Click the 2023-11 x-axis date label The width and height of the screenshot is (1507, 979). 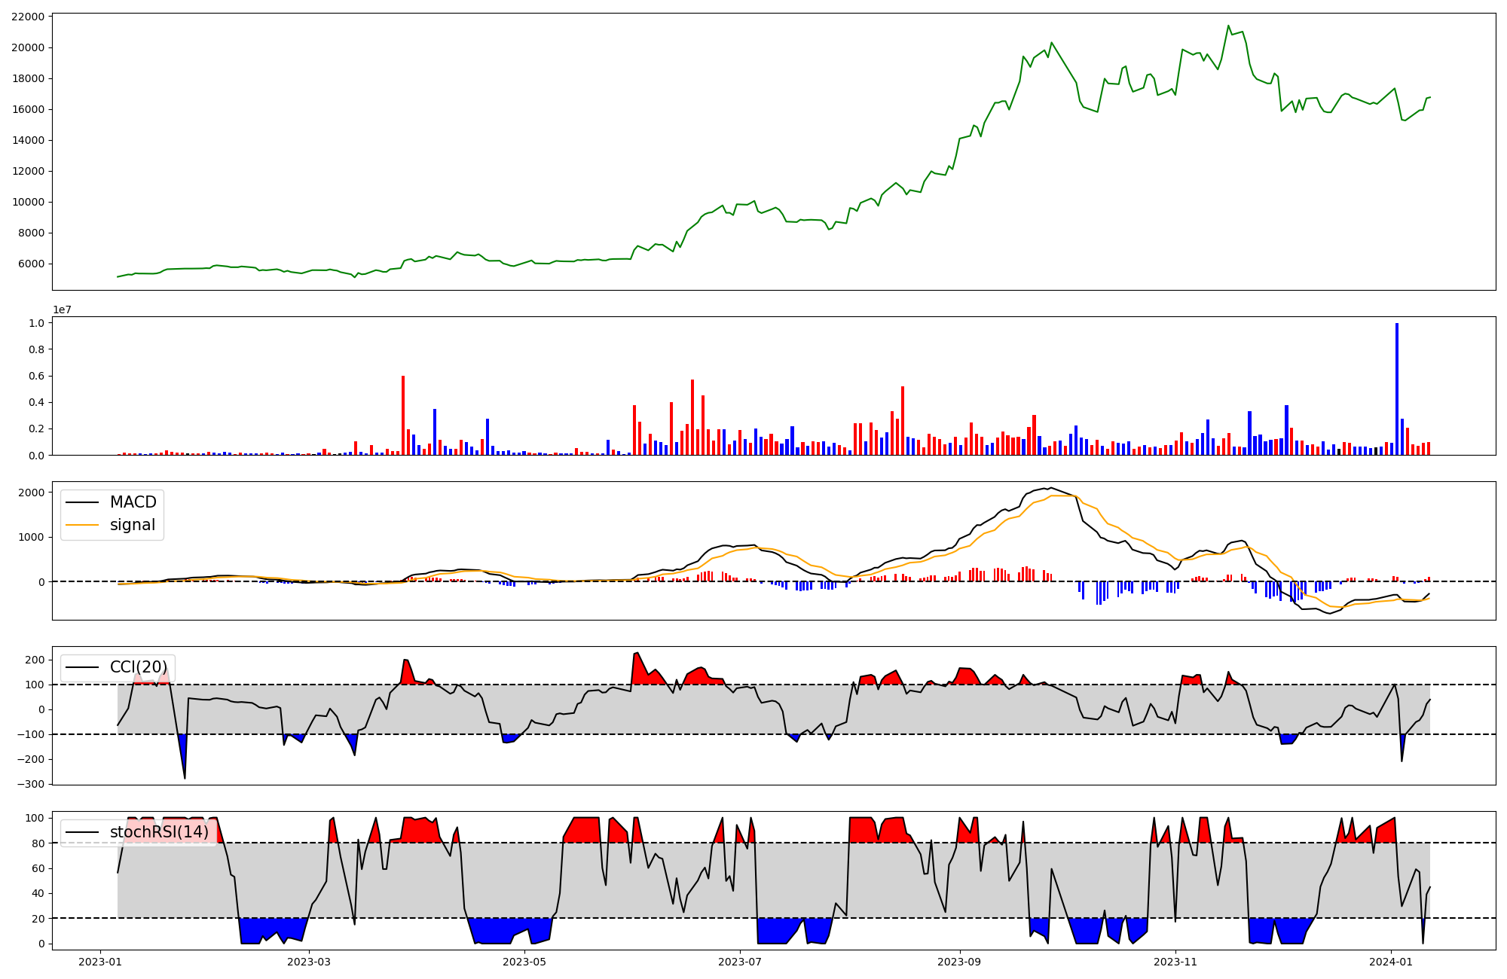pos(1175,962)
